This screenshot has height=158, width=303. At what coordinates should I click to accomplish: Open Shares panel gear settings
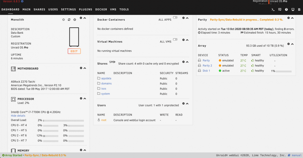click(183, 62)
